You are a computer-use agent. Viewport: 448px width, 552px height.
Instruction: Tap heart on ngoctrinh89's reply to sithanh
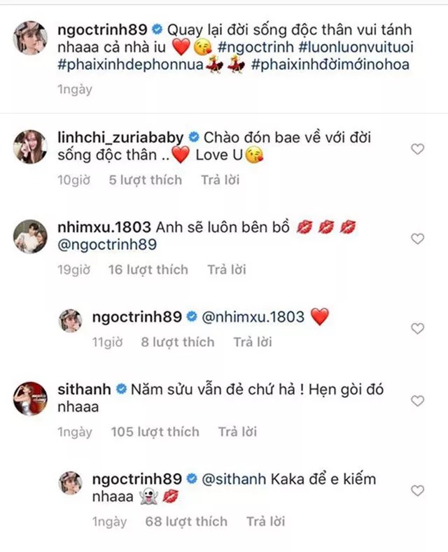[x=417, y=490]
